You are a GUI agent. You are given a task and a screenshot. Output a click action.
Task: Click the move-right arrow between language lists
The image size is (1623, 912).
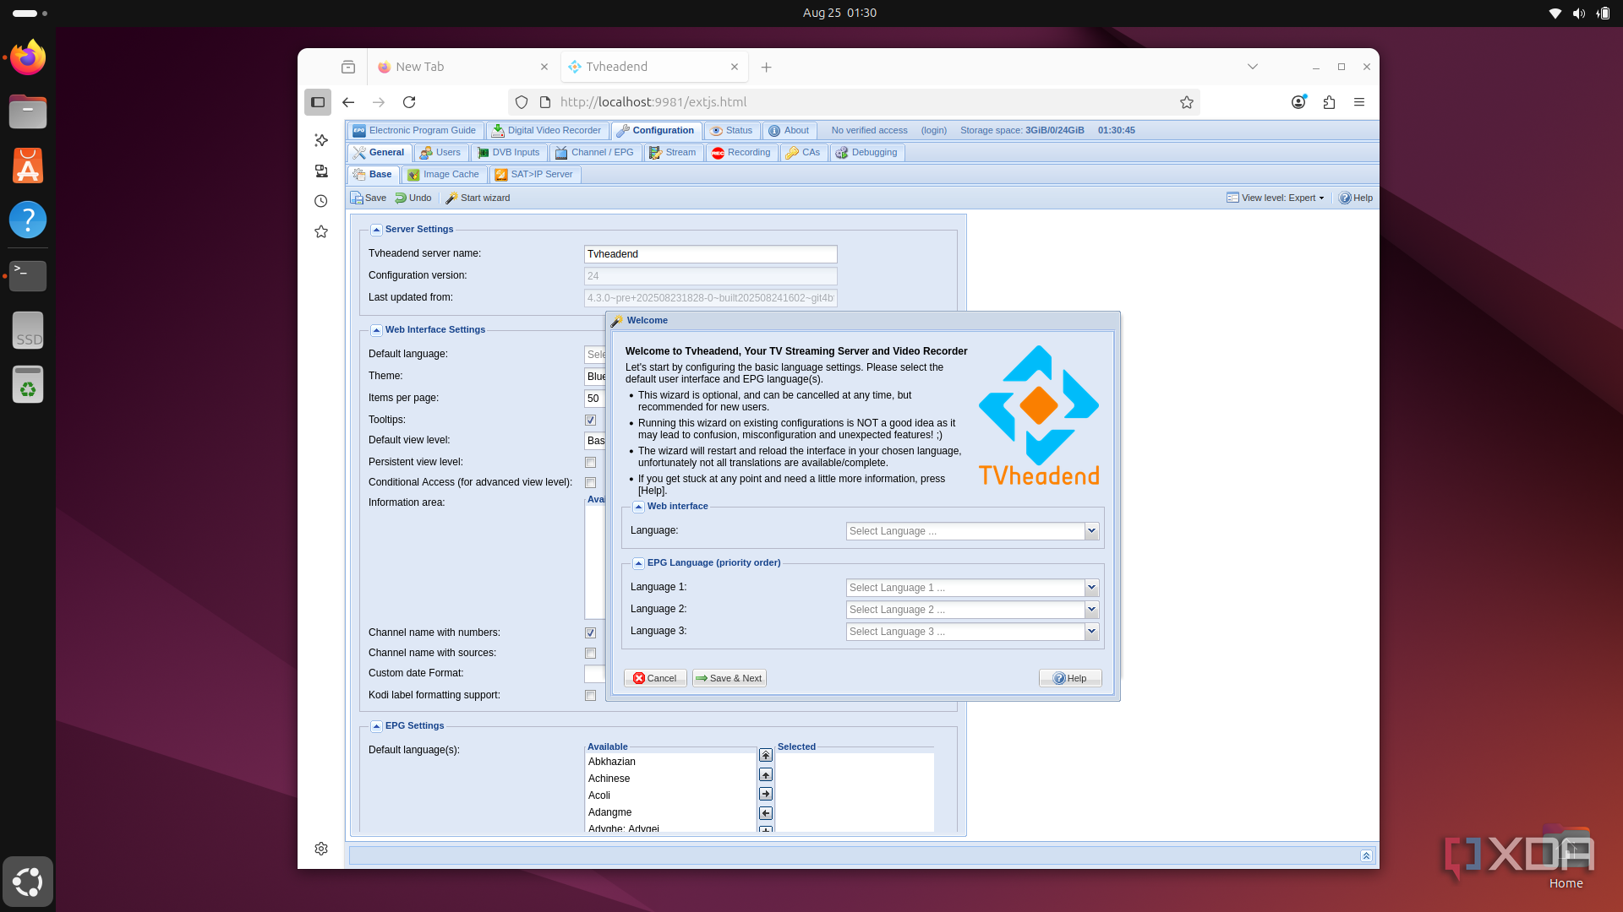[766, 794]
